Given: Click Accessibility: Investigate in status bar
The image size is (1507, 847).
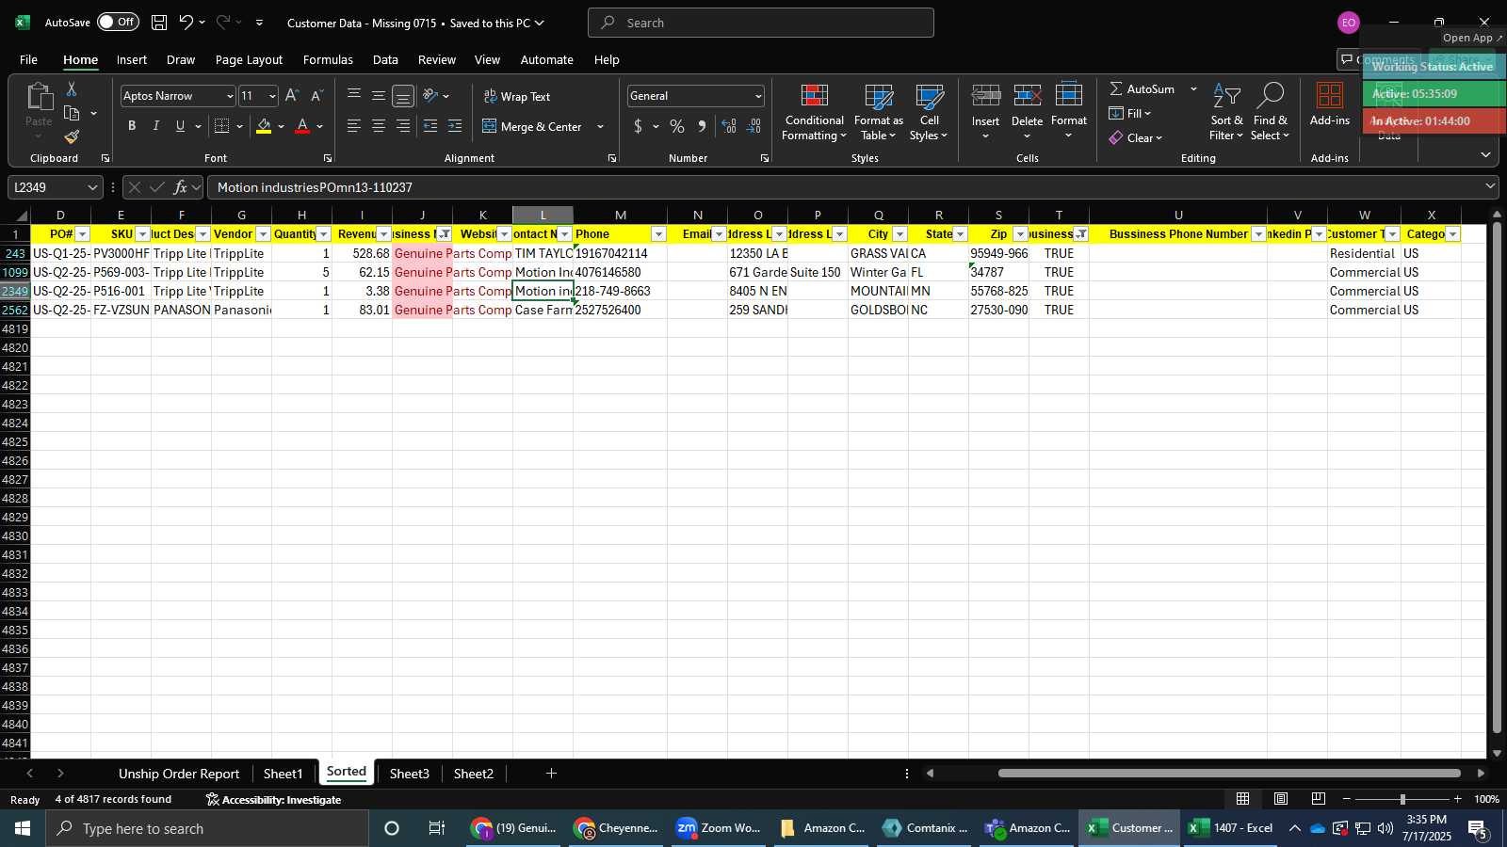Looking at the screenshot, I should tap(273, 800).
